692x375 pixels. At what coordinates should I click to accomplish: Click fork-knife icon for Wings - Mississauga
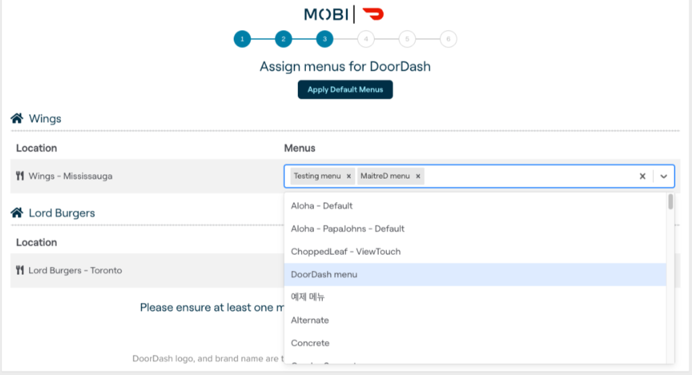click(x=20, y=176)
